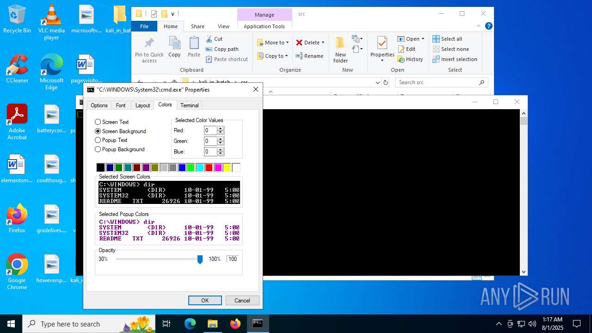Switch to the Share ribbon tab
This screenshot has width=592, height=333.
pos(197,26)
